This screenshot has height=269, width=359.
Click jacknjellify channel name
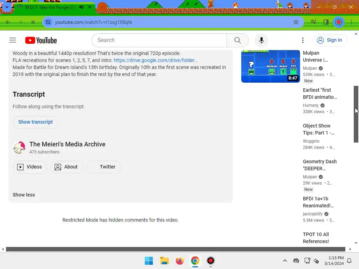pyautogui.click(x=312, y=214)
